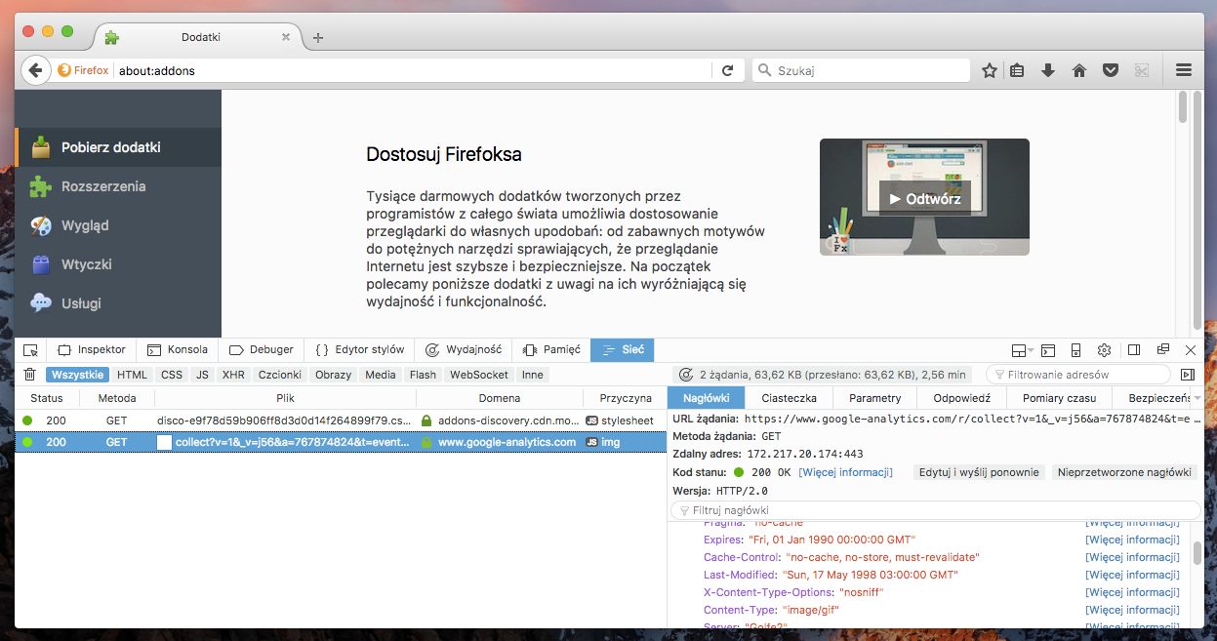The height and width of the screenshot is (641, 1217).
Task: Open the downloads arrow icon
Action: (1048, 70)
